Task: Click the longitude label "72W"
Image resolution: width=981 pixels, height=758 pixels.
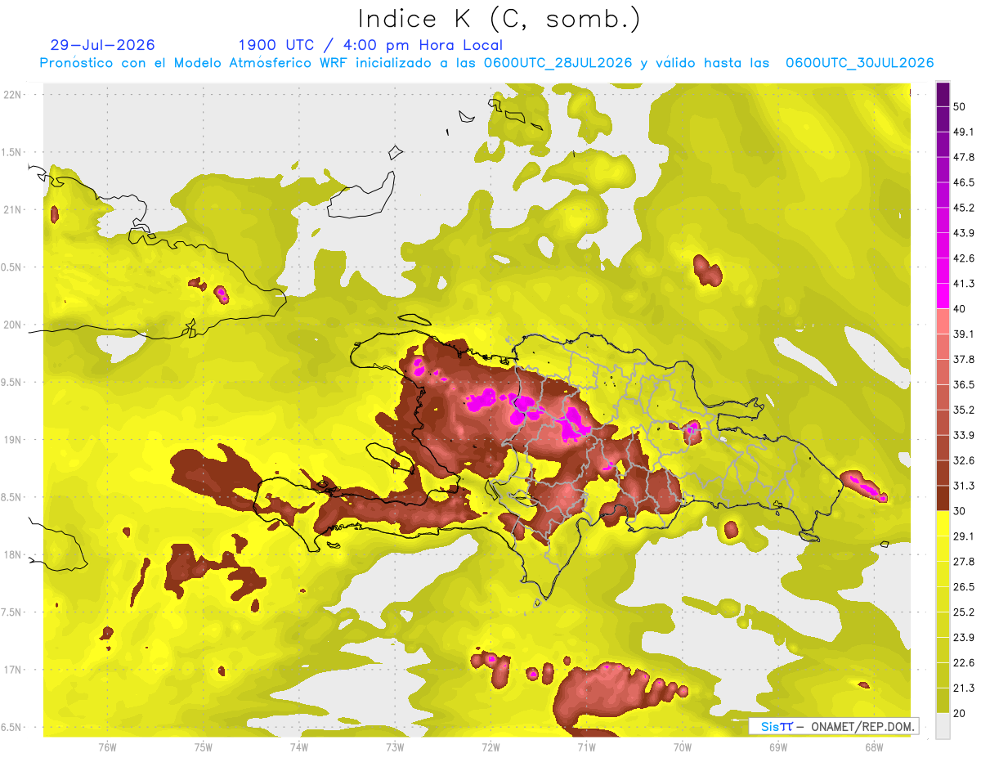Action: tap(490, 747)
